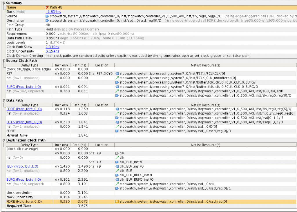Image resolution: width=297 pixels, height=212 pixels.
Task: Click the pin icon for clk_IBUF_BUFG_inst/O
Action: [x=117, y=180]
